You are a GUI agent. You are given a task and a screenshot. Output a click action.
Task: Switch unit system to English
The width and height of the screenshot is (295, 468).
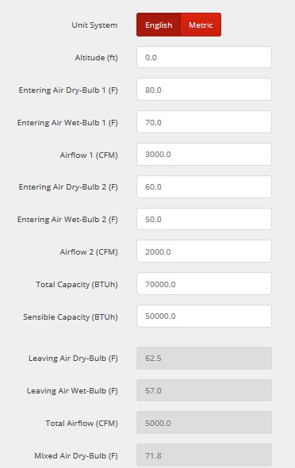click(159, 25)
